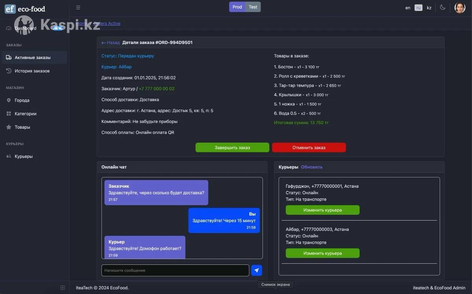Open the user avatar profile
472x294 pixels.
[460, 7]
